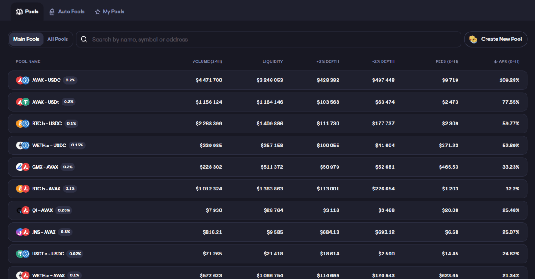
Task: Switch the list to All Pools
Action: pos(58,39)
